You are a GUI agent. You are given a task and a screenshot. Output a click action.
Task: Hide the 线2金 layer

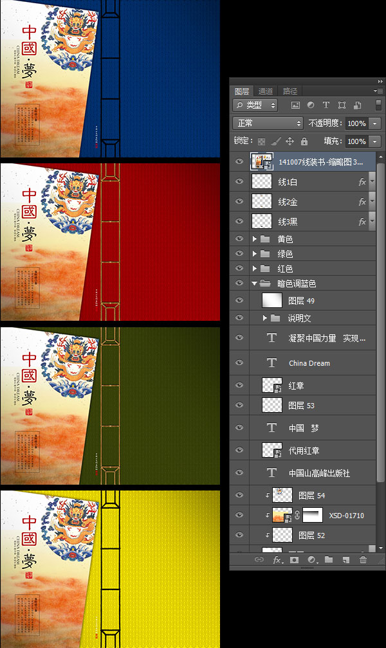coord(239,201)
